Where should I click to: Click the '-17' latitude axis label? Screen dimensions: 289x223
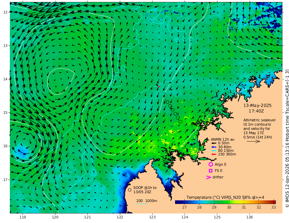click(x=5, y=180)
